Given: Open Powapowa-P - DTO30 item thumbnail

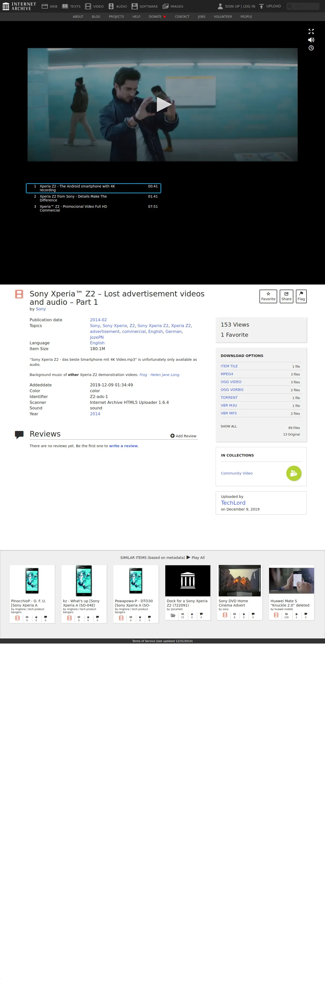Looking at the screenshot, I should point(136,581).
